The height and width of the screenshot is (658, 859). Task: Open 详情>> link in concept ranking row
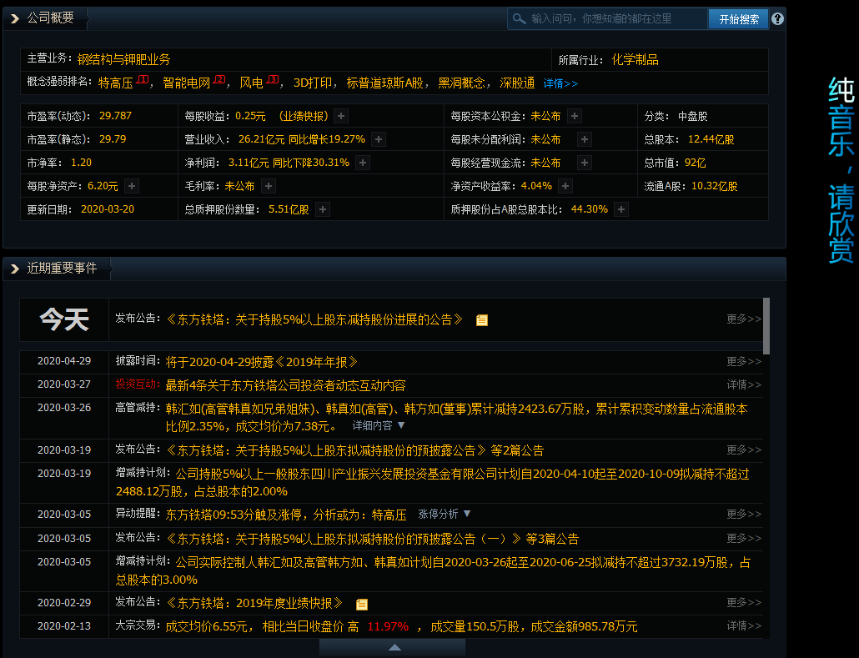[560, 84]
